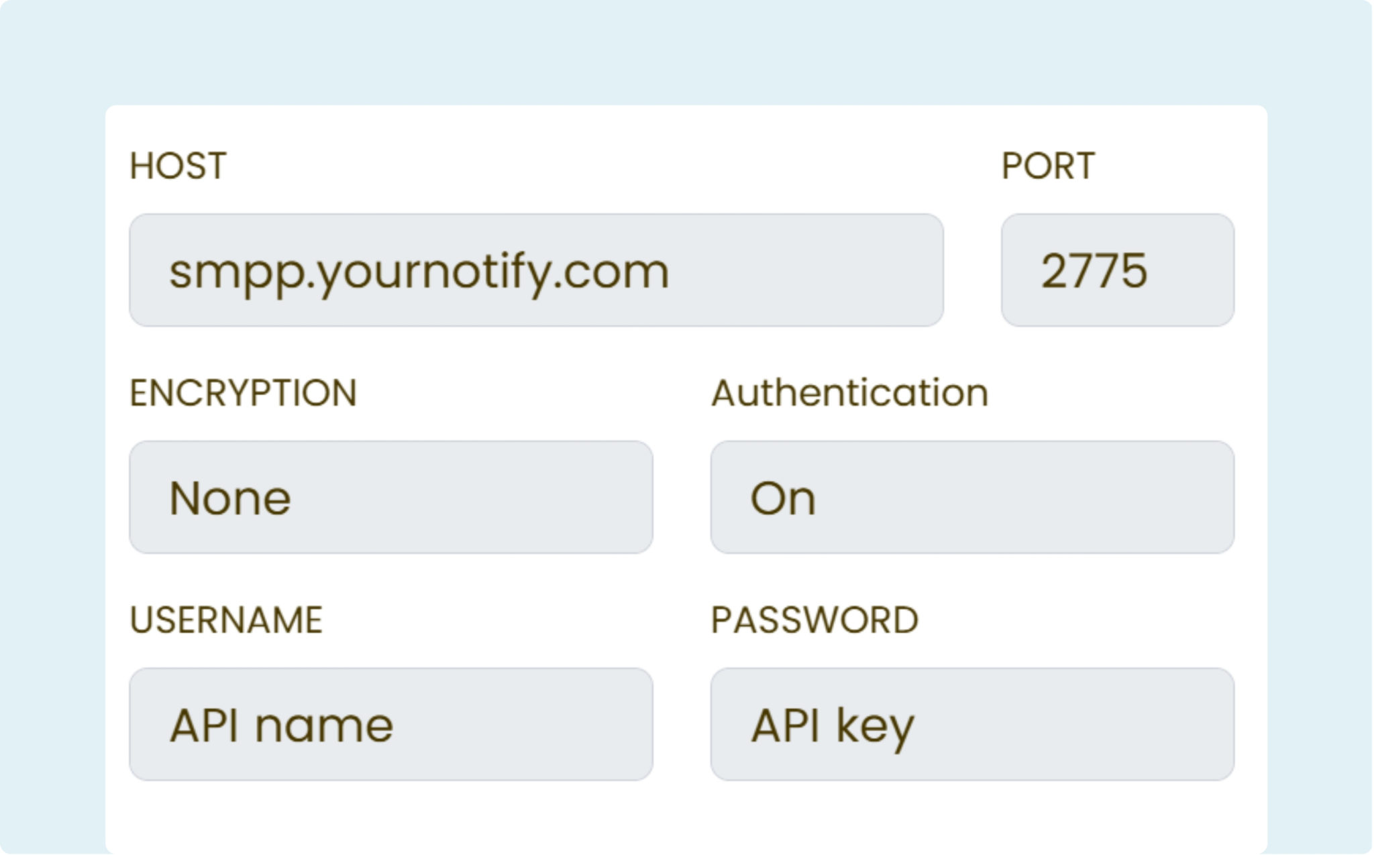The height and width of the screenshot is (855, 1374).
Task: Toggle the Authentication 'On' value
Action: (x=782, y=498)
